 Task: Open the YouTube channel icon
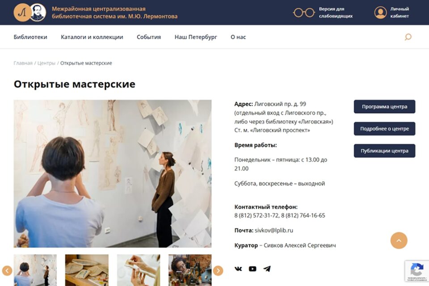[252, 269]
